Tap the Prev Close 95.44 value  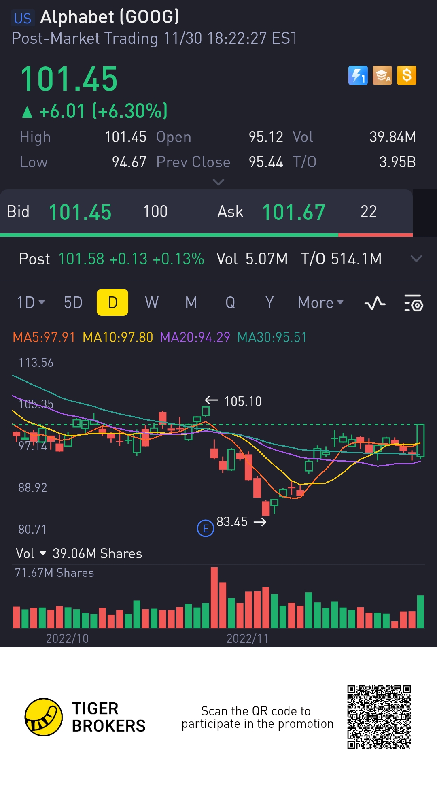pyautogui.click(x=266, y=162)
